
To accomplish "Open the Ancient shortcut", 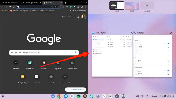I will (x=51, y=79).
